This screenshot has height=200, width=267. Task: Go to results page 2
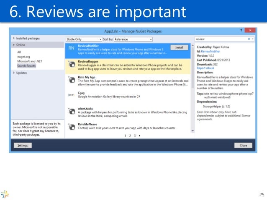(130, 136)
